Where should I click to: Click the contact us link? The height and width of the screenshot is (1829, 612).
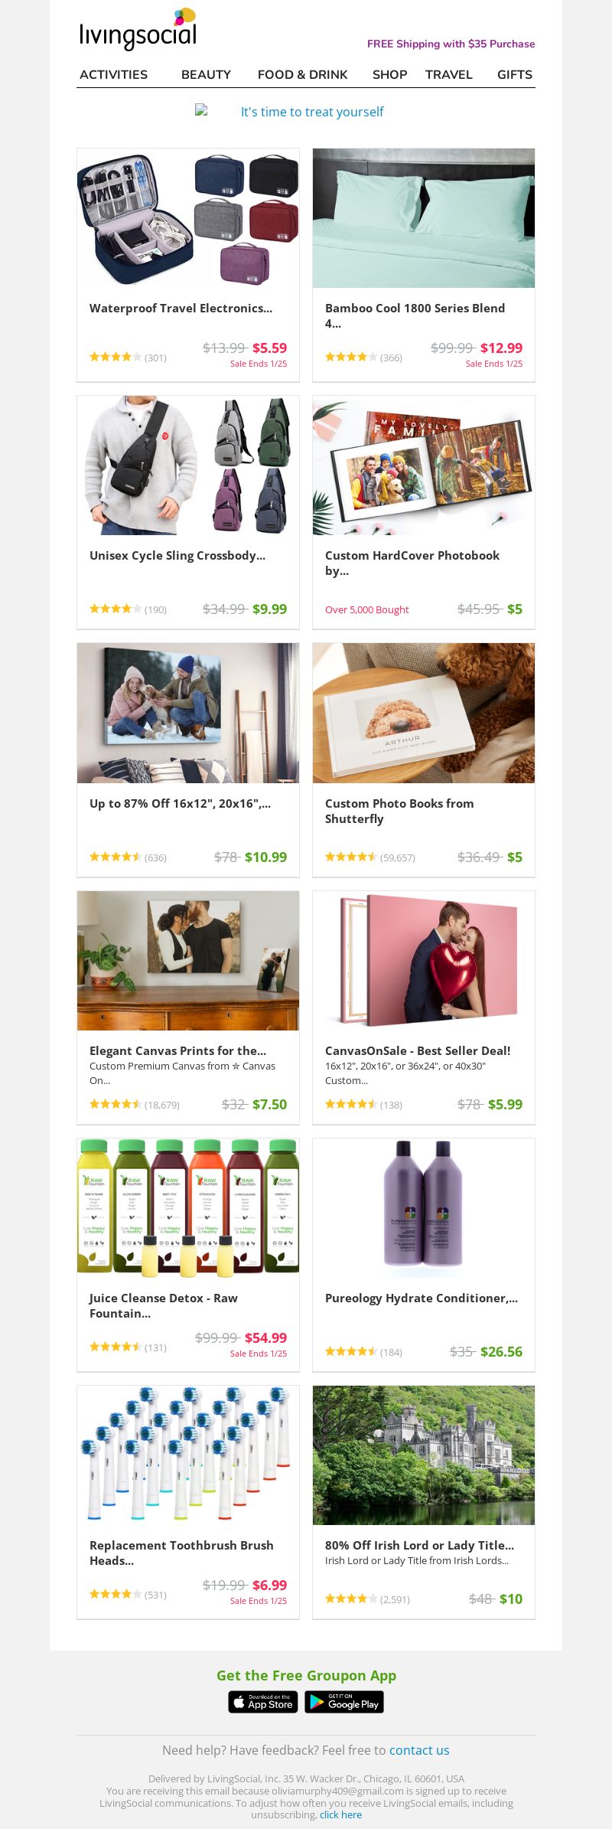(419, 1750)
